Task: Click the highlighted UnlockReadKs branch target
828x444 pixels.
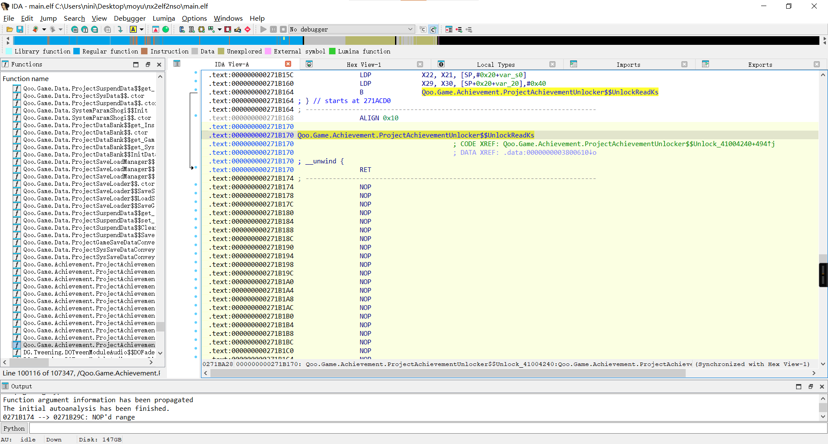Action: pyautogui.click(x=540, y=92)
